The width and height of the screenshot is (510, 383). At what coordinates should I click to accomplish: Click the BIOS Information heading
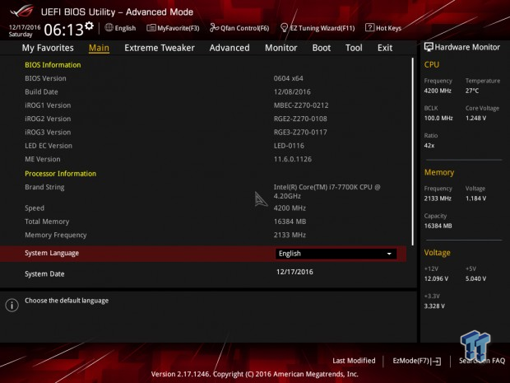click(53, 65)
